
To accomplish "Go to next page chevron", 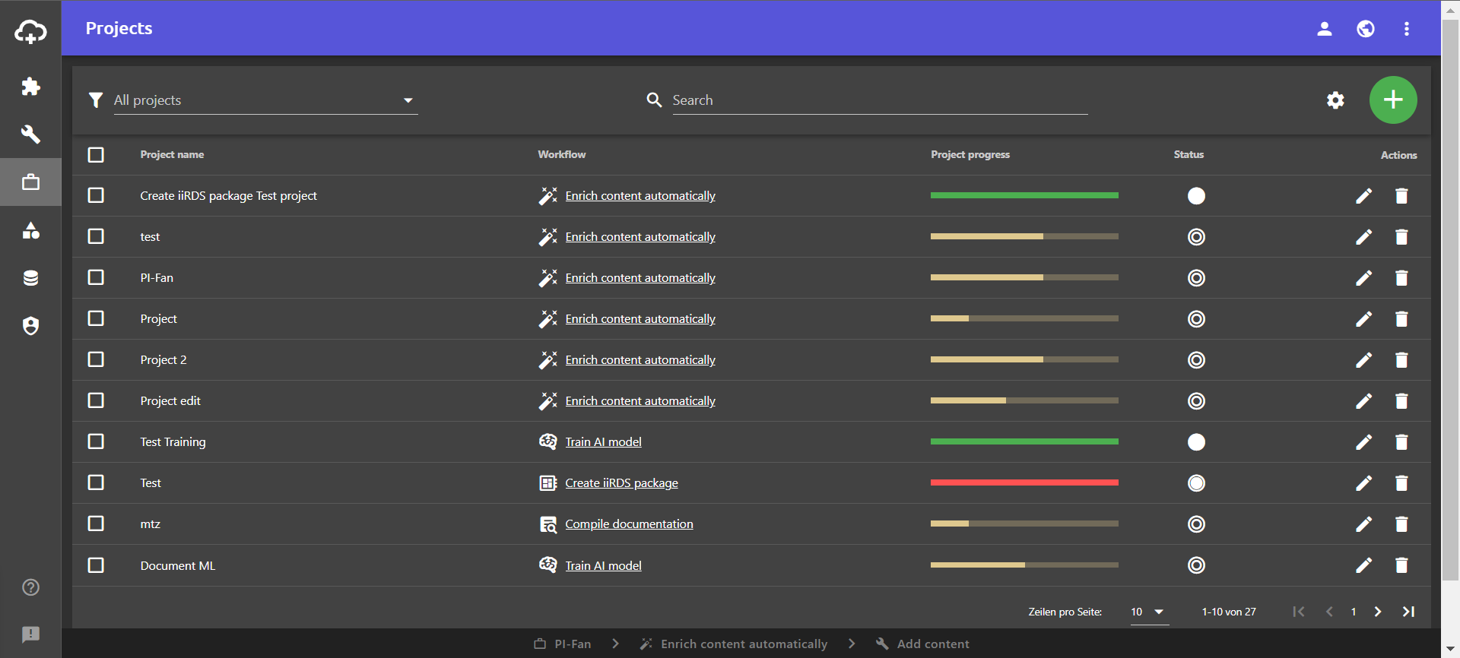I will (x=1378, y=612).
